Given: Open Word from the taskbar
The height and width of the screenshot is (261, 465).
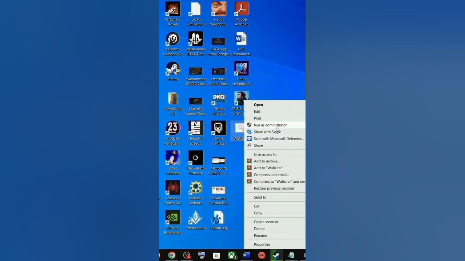Looking at the screenshot, I should pos(246,255).
